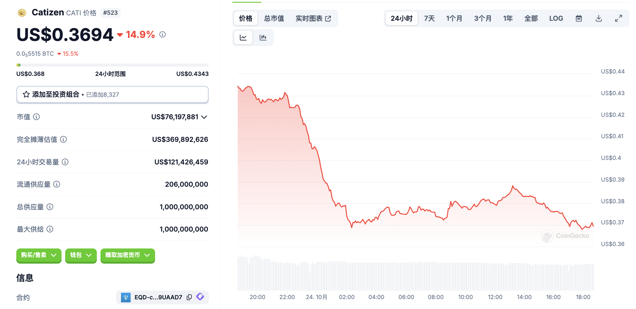Click the CoinGecko watermark on chart

tap(565, 236)
